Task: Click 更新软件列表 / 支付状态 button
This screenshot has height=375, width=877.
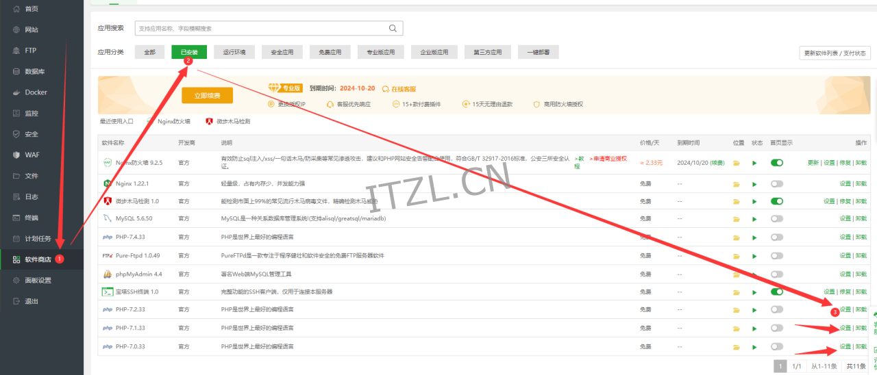Action: point(835,53)
